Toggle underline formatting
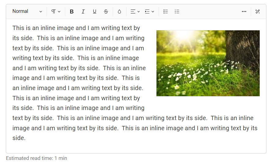275x163 pixels. click(95, 12)
